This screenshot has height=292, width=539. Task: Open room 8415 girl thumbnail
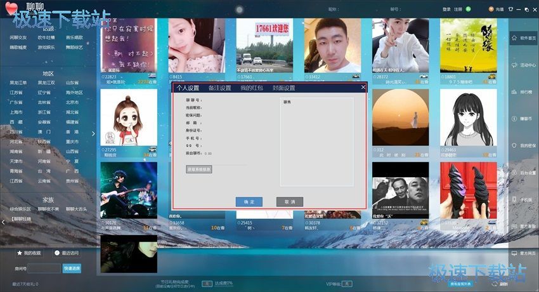(197, 46)
